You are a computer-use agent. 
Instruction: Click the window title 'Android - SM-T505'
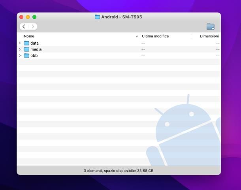(122, 17)
